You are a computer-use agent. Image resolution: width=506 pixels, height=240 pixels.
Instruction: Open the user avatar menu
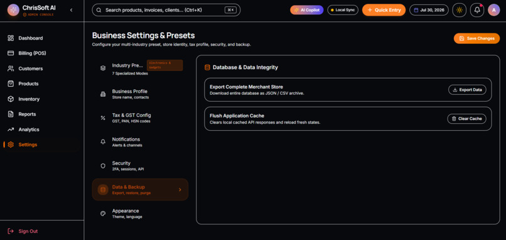click(493, 10)
